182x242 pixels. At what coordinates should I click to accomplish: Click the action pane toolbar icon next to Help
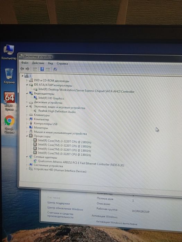pyautogui.click(x=48, y=69)
